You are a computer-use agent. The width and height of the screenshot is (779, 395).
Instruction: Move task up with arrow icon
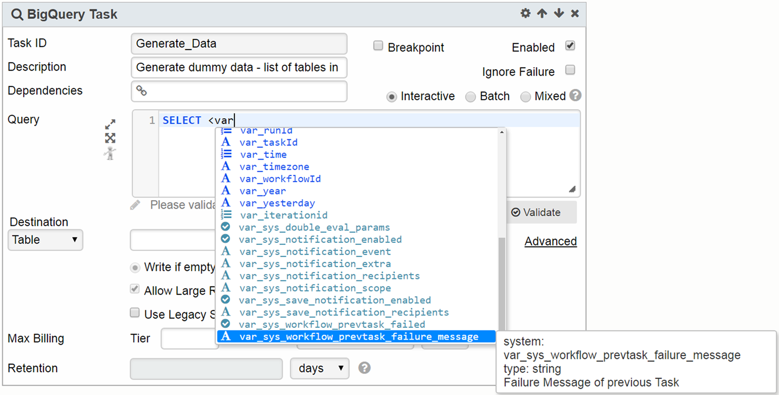pos(542,14)
